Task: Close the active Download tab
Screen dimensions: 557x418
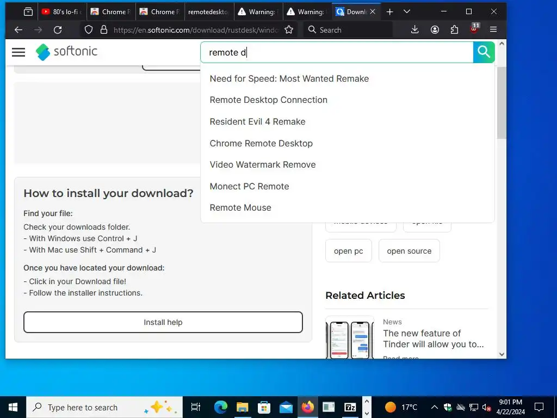Action: pos(373,12)
